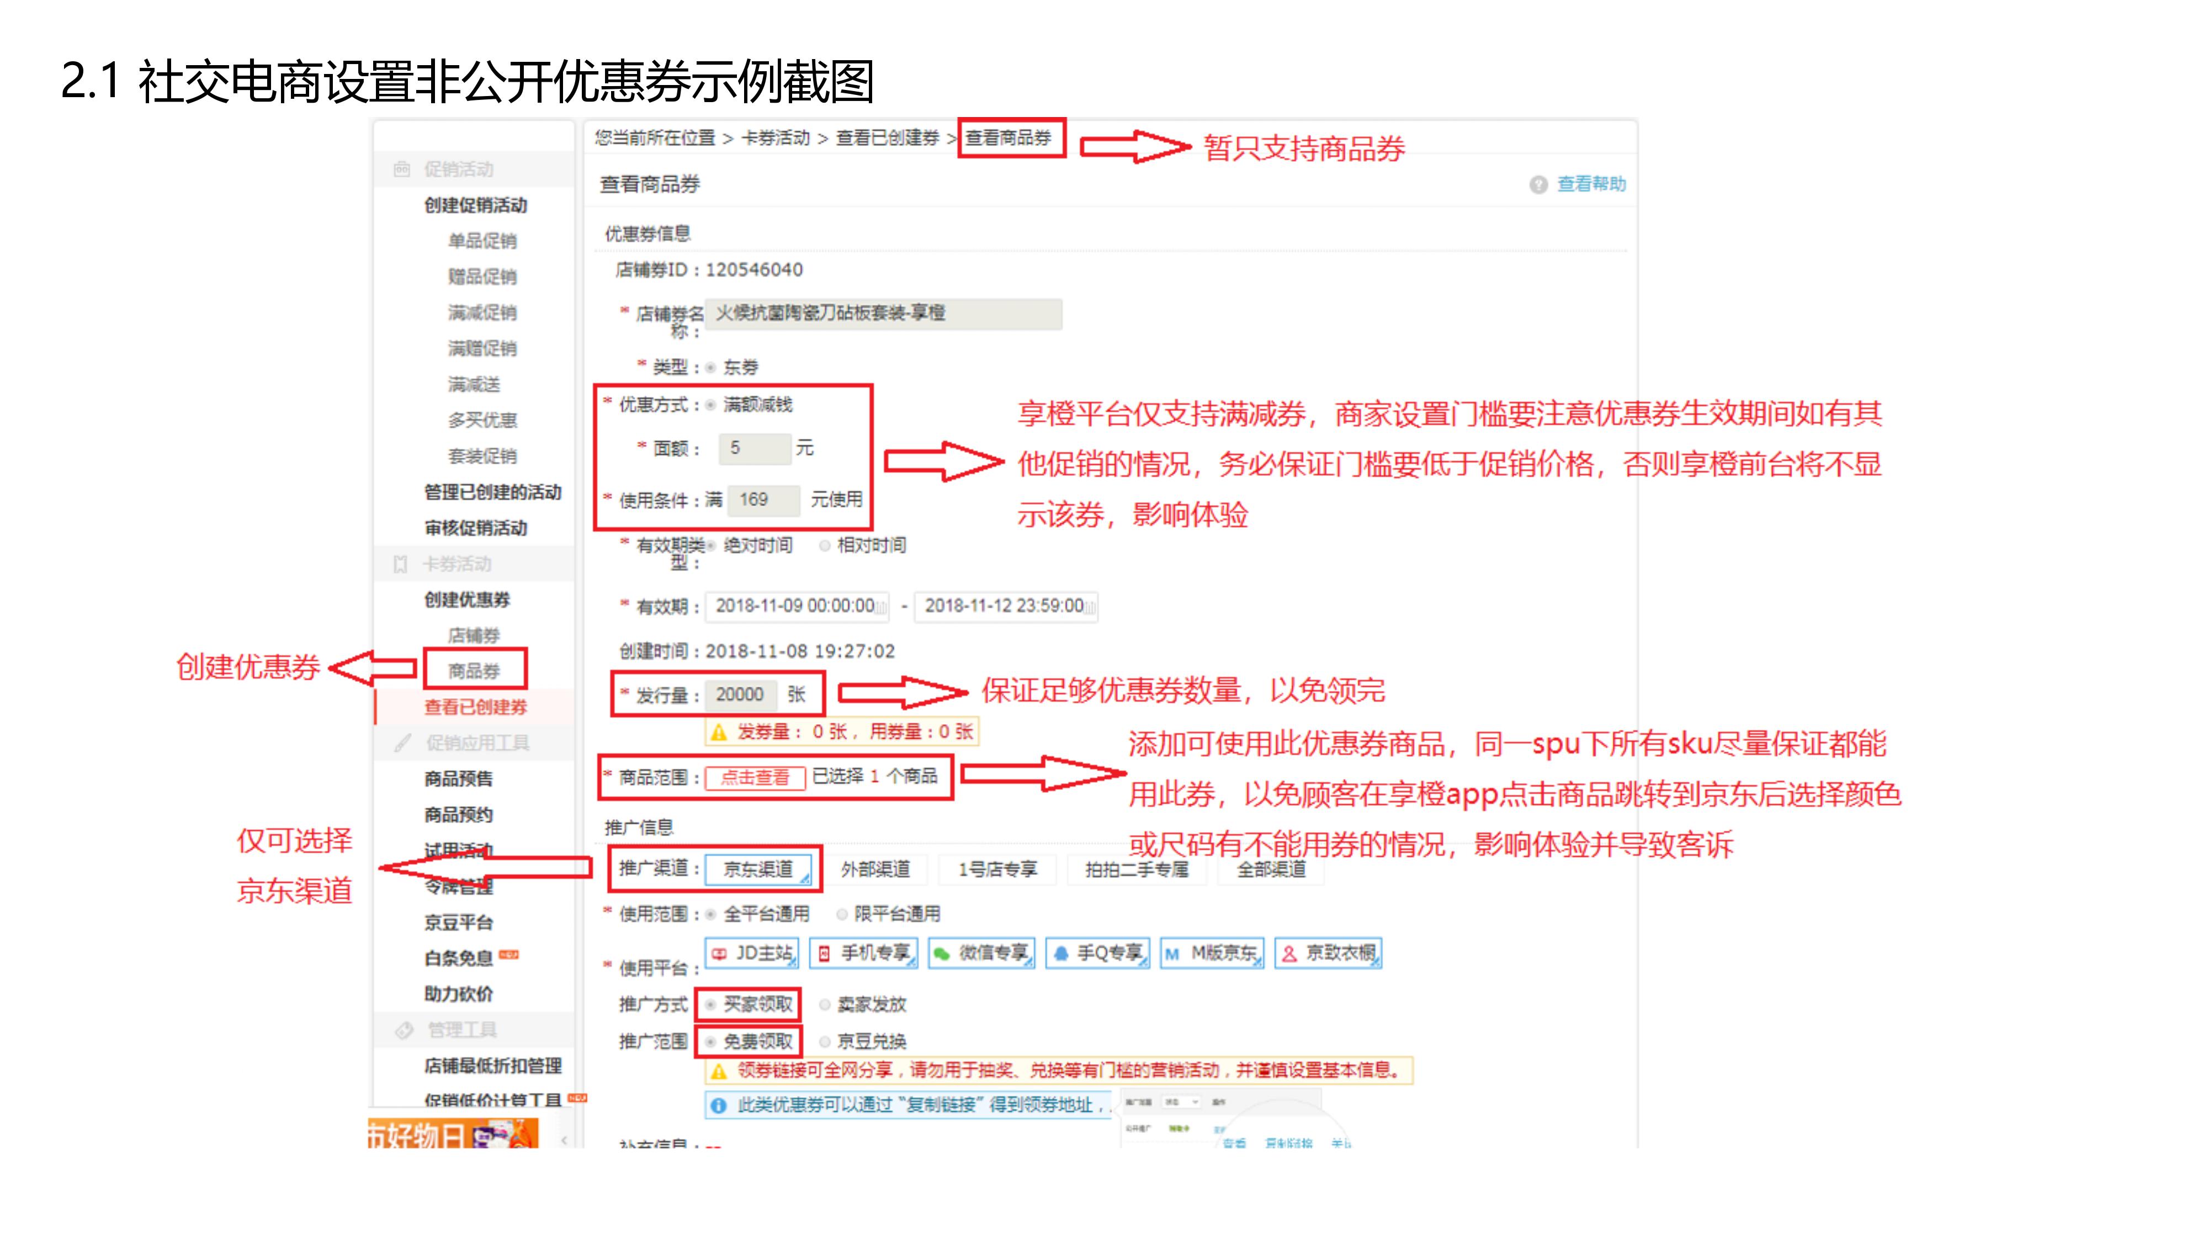The image size is (2208, 1242).
Task: Select the 全部渠道 channel
Action: point(1270,869)
